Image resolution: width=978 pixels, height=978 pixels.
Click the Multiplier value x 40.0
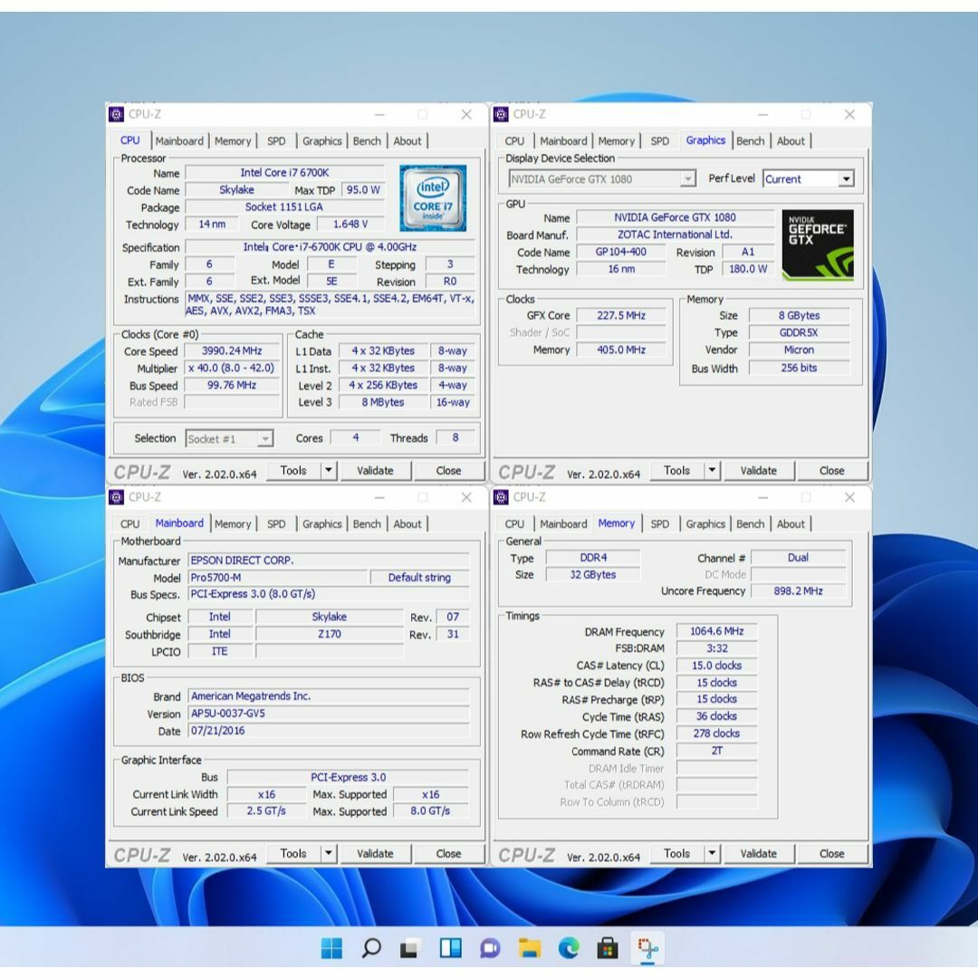(232, 368)
